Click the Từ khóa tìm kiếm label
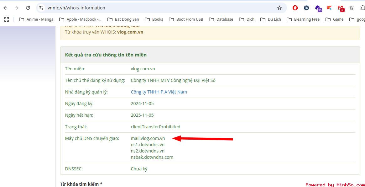Viewport: 365px width, 187px height. [x=81, y=184]
